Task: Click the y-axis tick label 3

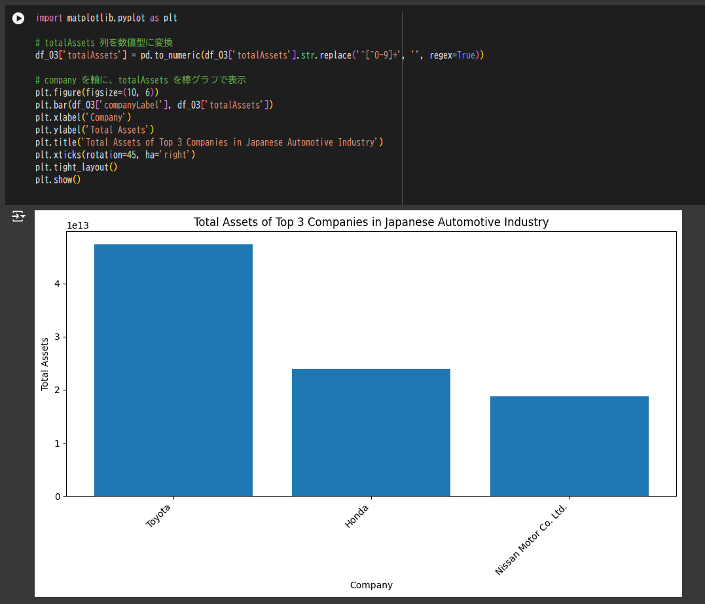Action: click(57, 337)
